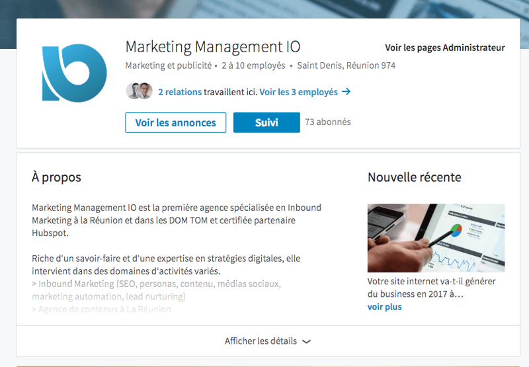Click the faded line Agence de contenus à La Réunion
529x367 pixels.
(x=102, y=309)
